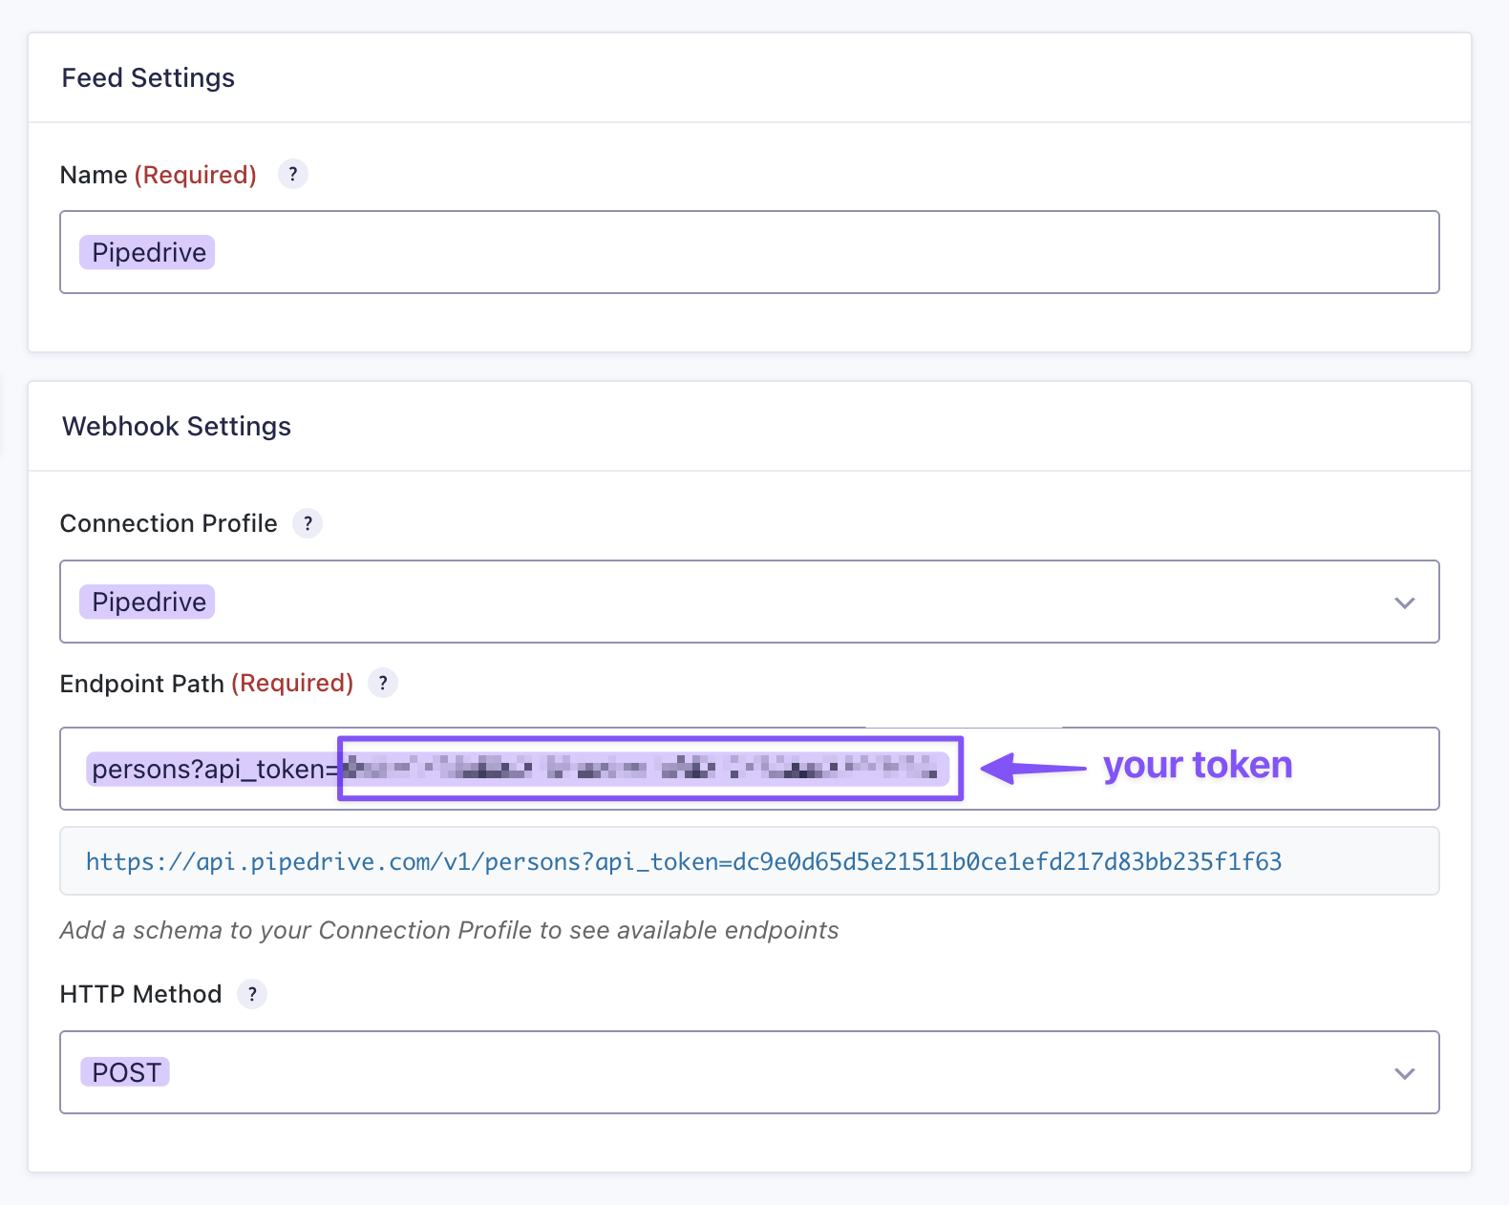This screenshot has width=1509, height=1205.
Task: Click the Endpoint Path (Required) label
Action: click(206, 684)
